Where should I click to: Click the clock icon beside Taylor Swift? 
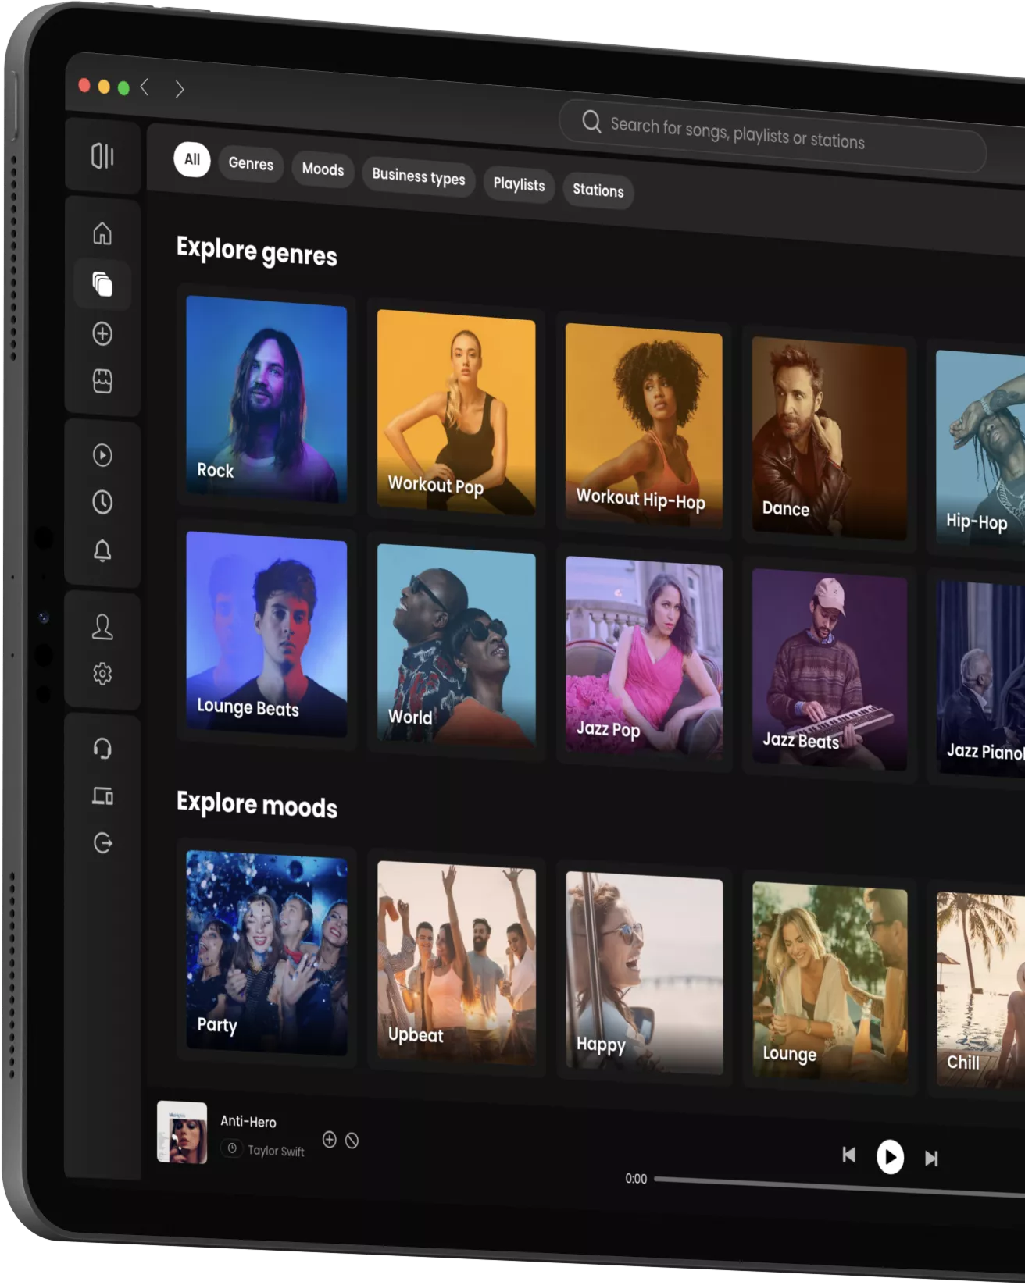click(232, 1148)
